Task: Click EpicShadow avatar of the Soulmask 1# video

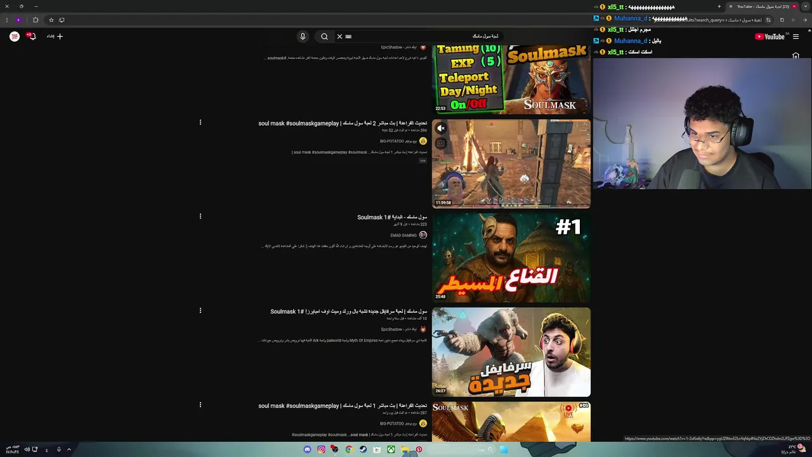Action: 423,329
